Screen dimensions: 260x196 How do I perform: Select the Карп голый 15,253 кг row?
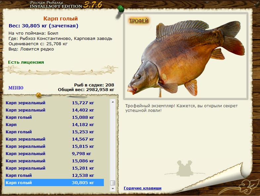point(54,132)
